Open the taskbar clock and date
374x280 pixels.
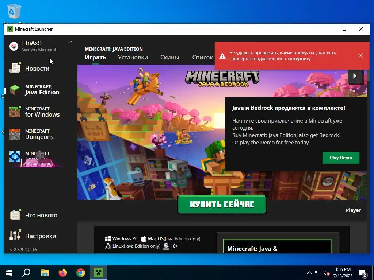coord(343,273)
